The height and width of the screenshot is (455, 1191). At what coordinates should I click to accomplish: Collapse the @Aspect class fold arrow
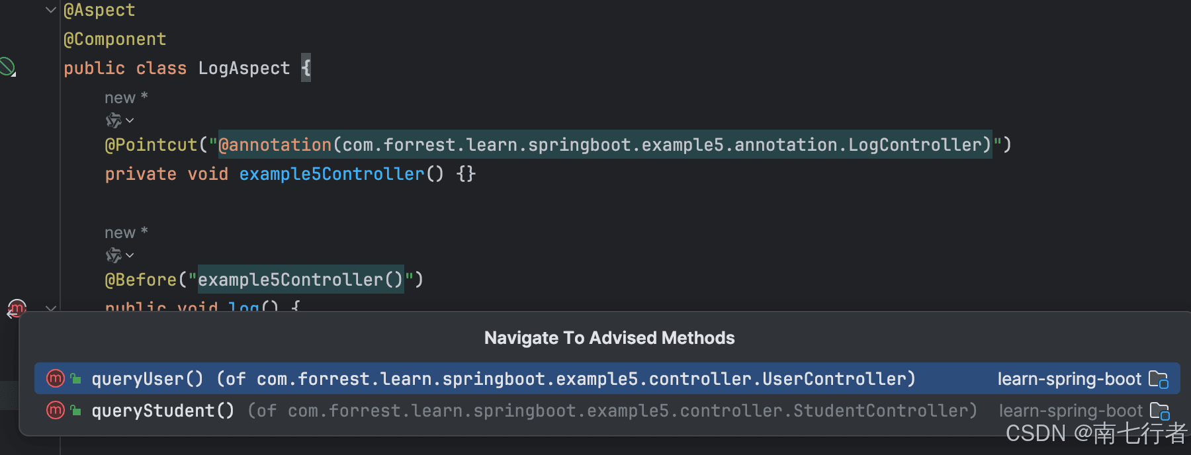point(51,10)
